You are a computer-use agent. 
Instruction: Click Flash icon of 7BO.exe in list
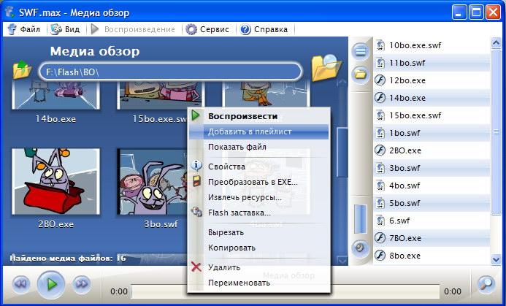[x=380, y=238]
